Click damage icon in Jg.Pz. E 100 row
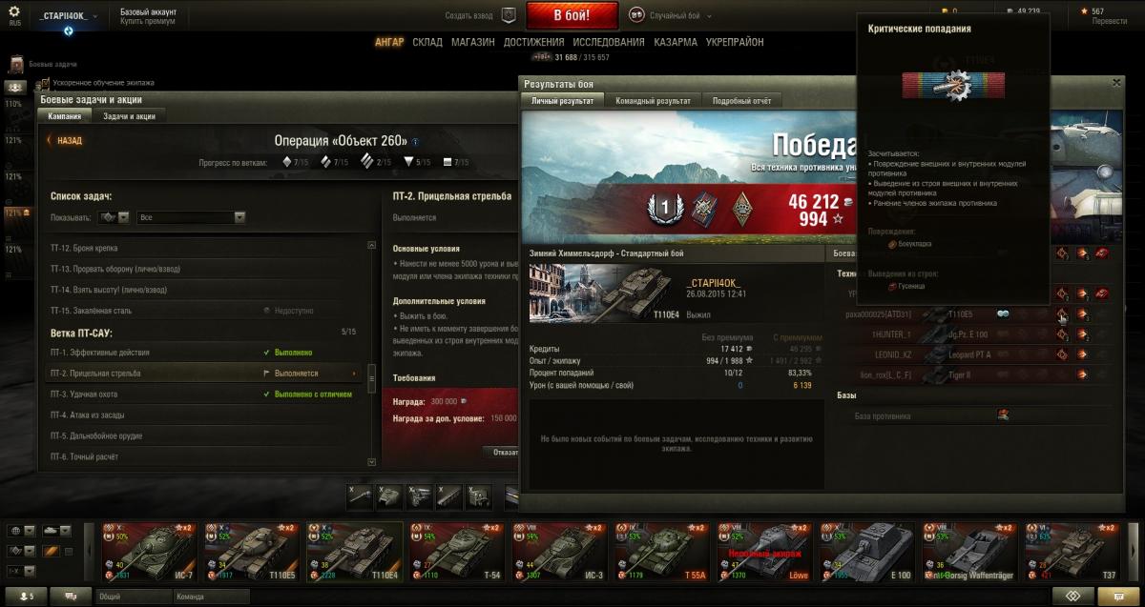The height and width of the screenshot is (607, 1145). [1083, 334]
